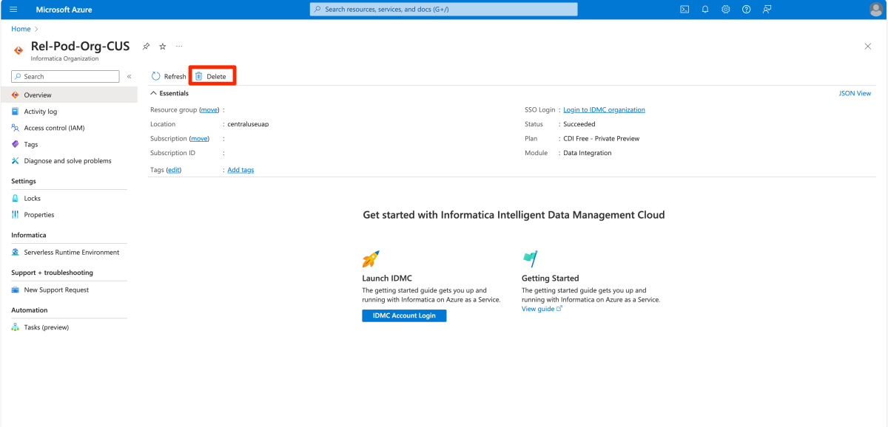The width and height of the screenshot is (888, 427).
Task: Open the account avatar menu
Action: click(873, 9)
